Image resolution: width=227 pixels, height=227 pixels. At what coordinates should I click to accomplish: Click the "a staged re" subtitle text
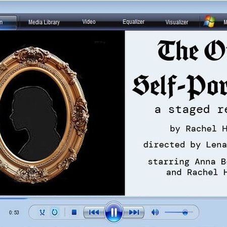pos(191,110)
